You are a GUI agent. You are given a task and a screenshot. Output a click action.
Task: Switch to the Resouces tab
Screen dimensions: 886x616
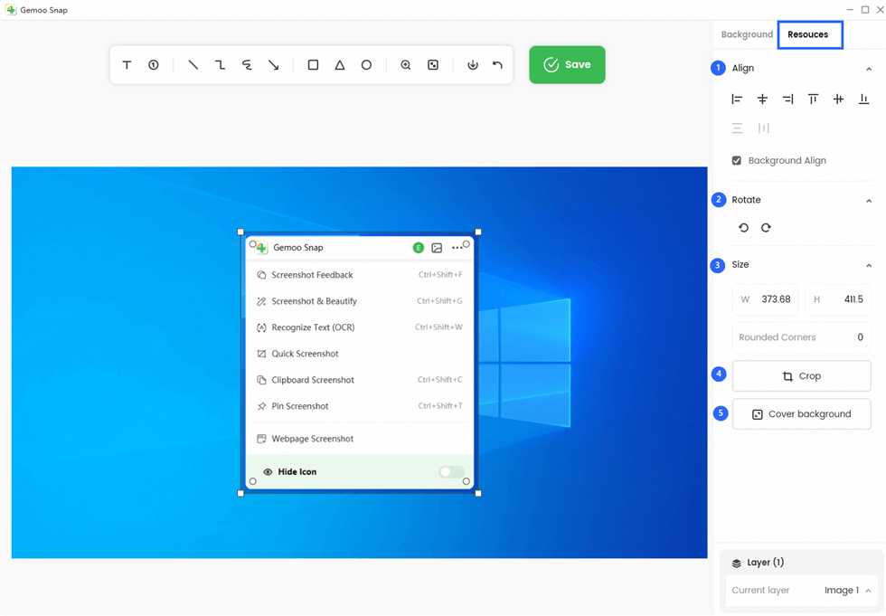point(808,34)
